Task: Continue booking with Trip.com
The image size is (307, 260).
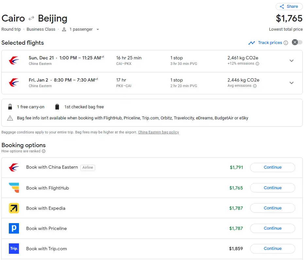Action: [x=272, y=249]
